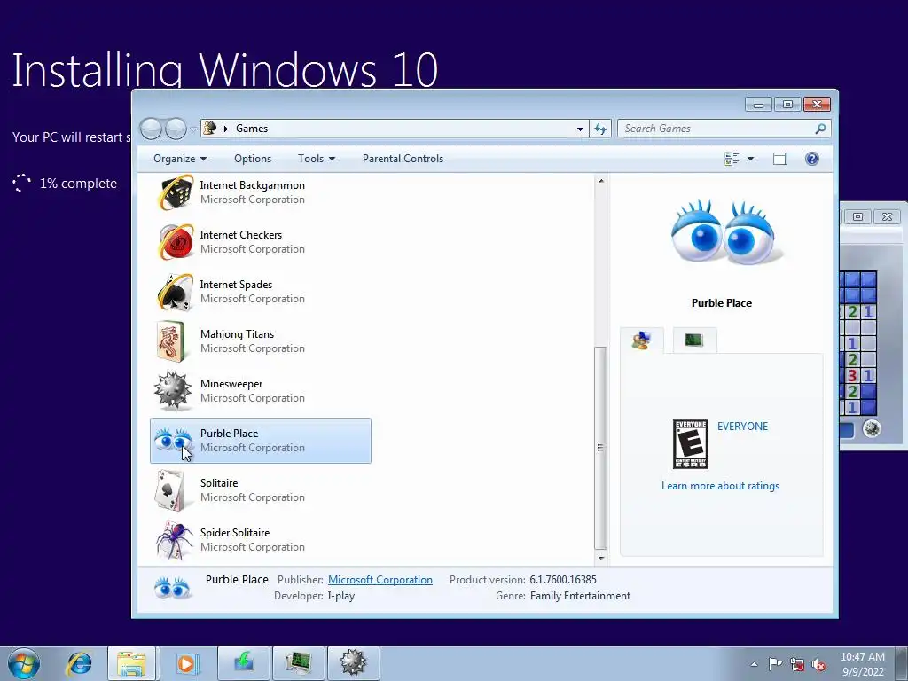Click the Minesweeper window smiley mine button
Screen dimensions: 908x681
tap(872, 428)
